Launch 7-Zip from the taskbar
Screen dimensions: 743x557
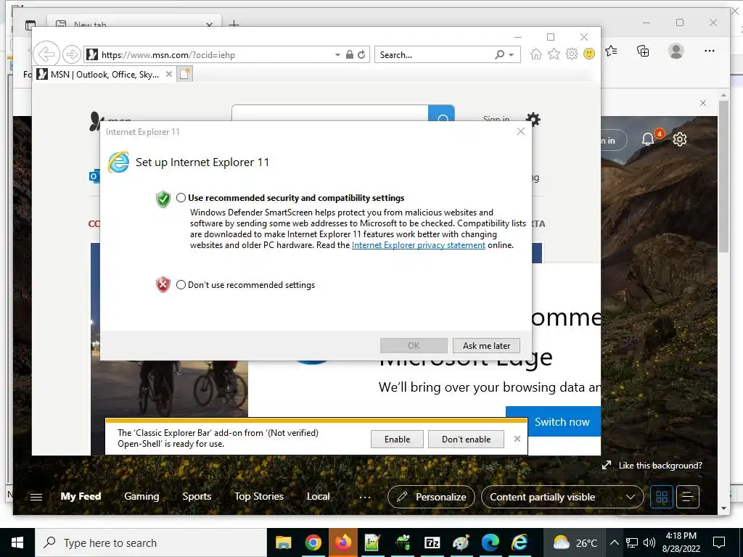point(432,542)
